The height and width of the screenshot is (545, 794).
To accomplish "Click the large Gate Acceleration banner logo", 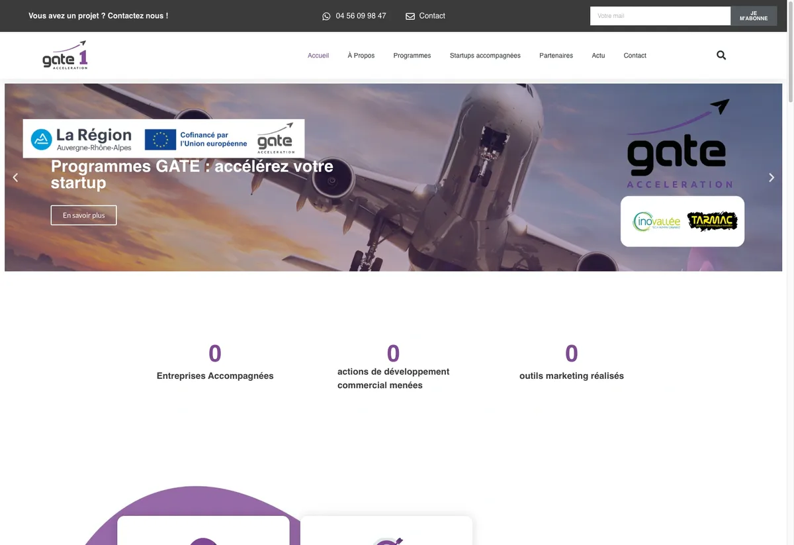I will (x=679, y=144).
